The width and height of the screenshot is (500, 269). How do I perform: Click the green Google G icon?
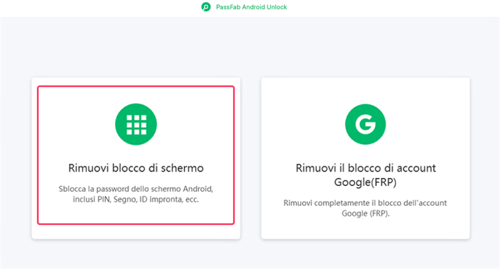365,125
